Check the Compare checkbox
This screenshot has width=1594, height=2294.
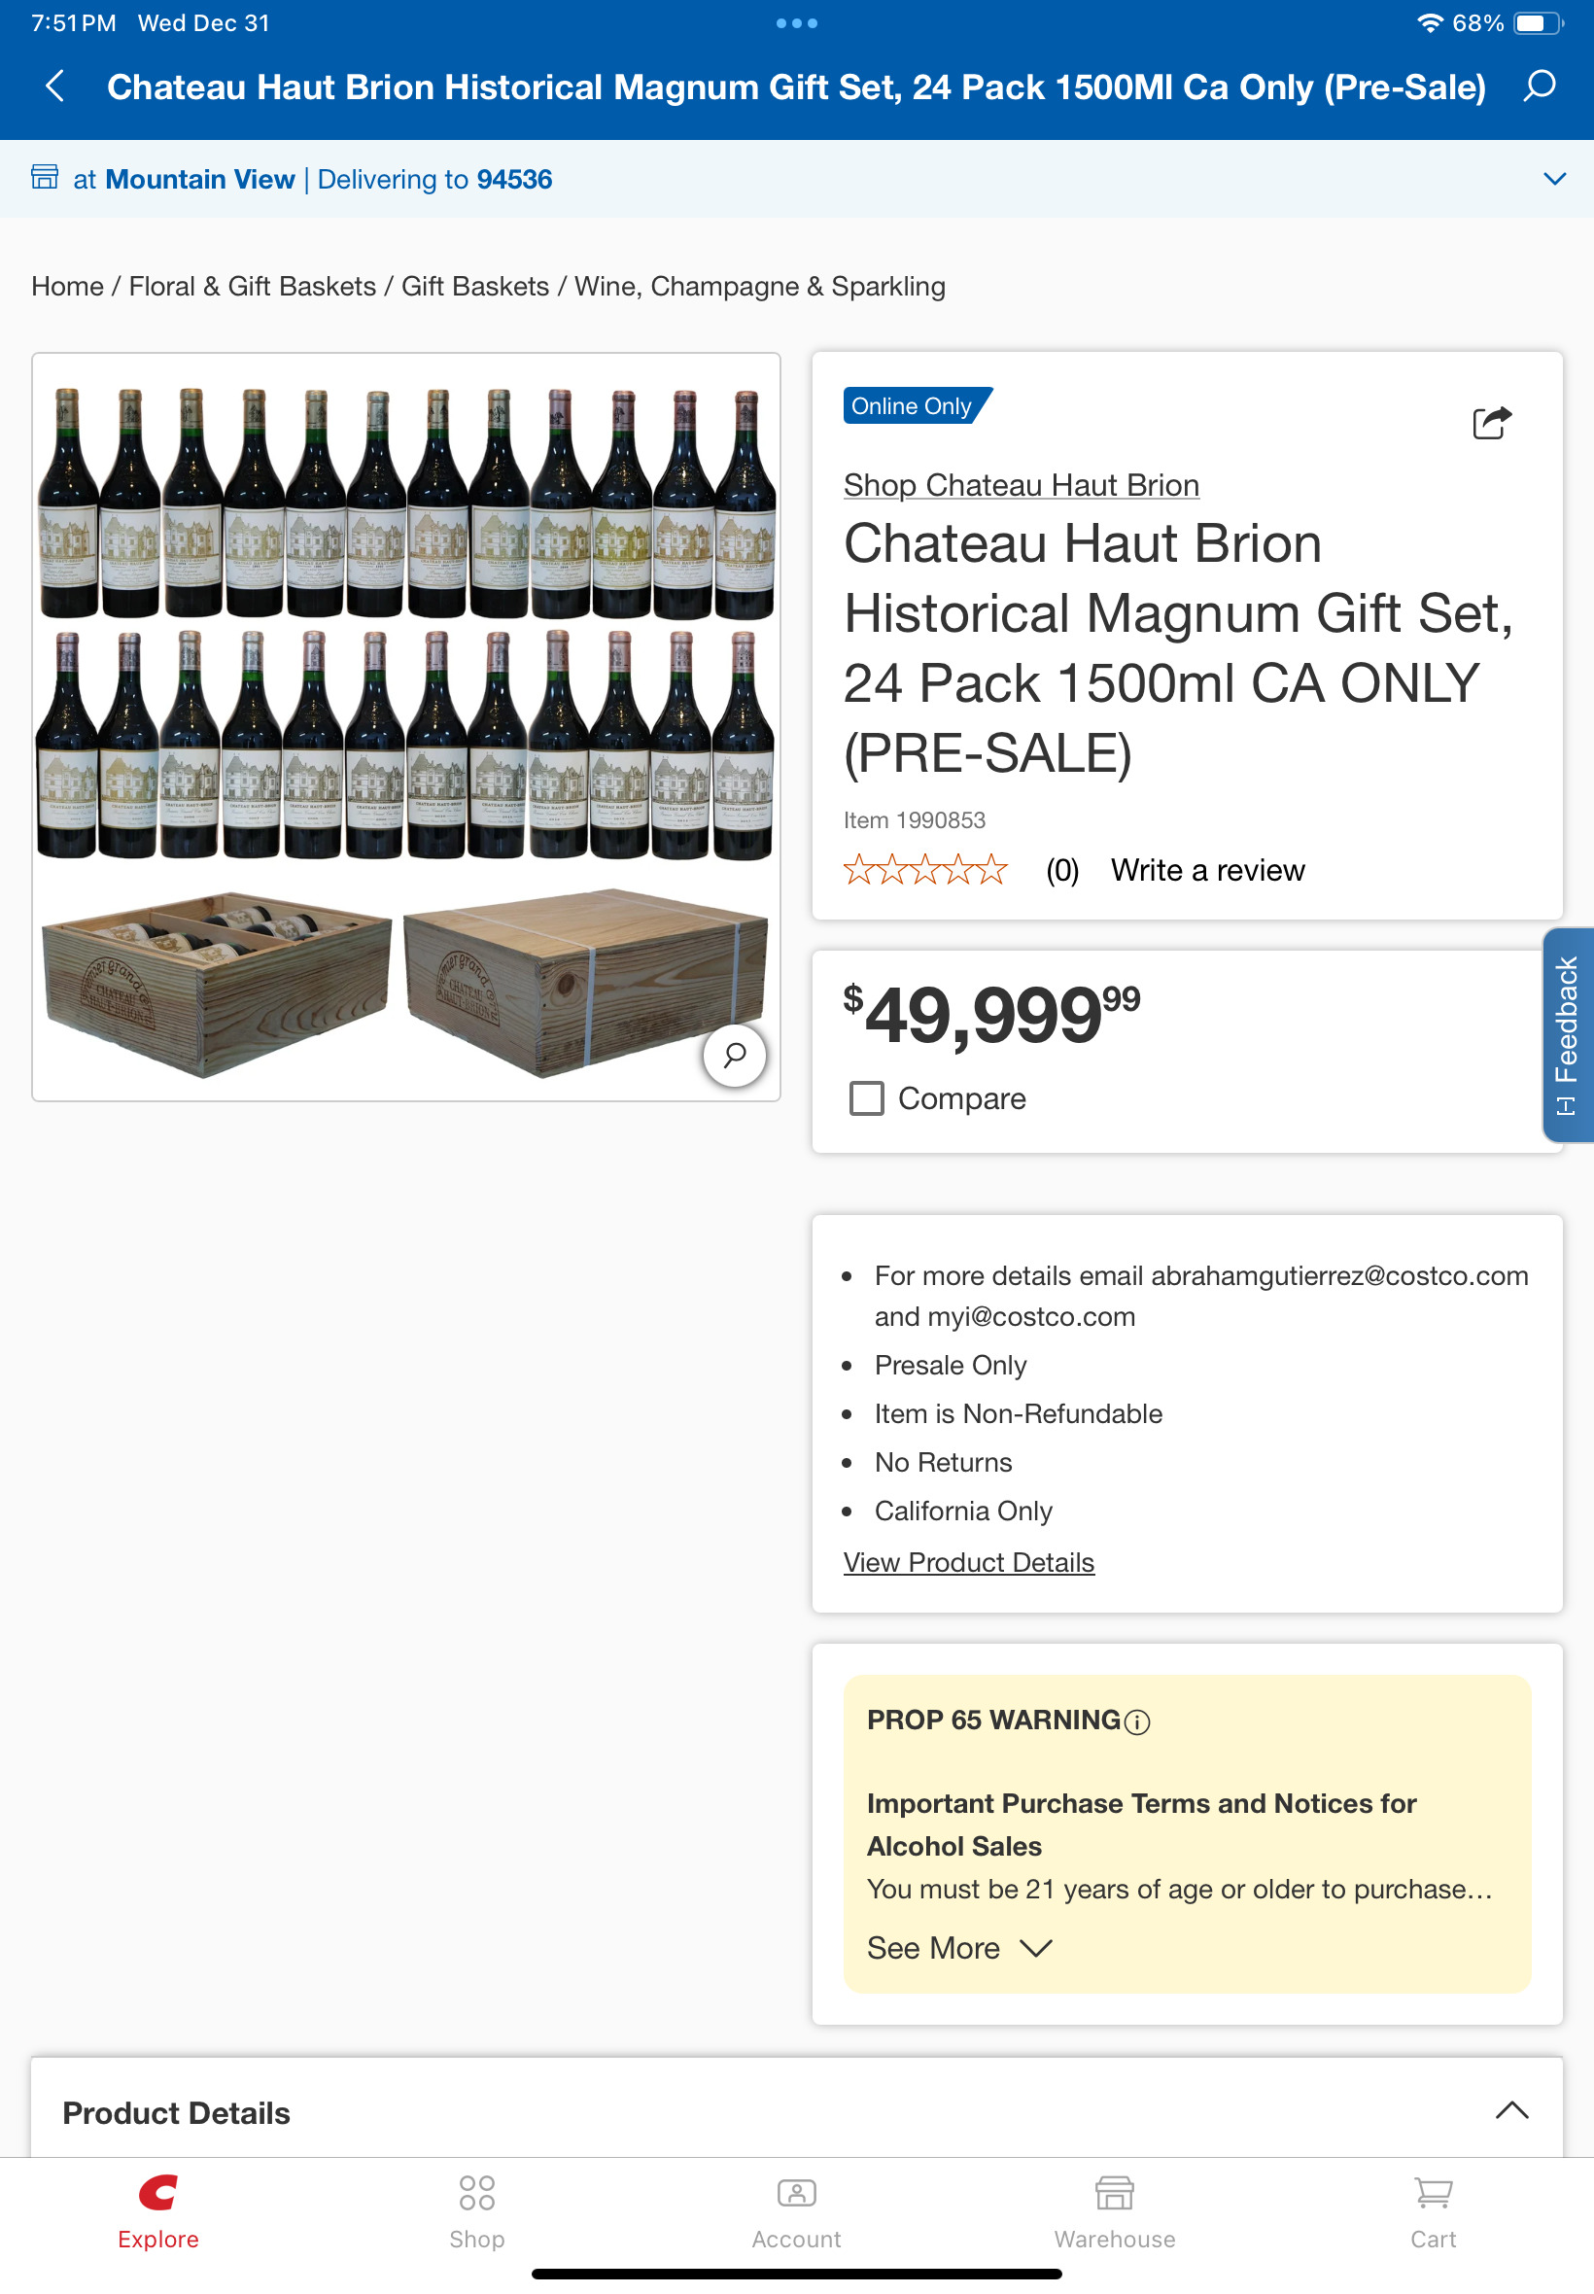pos(866,1098)
